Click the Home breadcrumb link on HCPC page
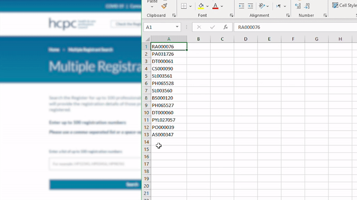This screenshot has width=357, height=200. (54, 50)
